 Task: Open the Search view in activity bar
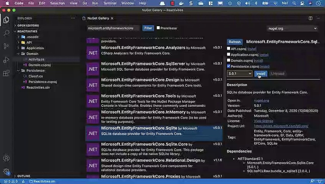pos(6,33)
